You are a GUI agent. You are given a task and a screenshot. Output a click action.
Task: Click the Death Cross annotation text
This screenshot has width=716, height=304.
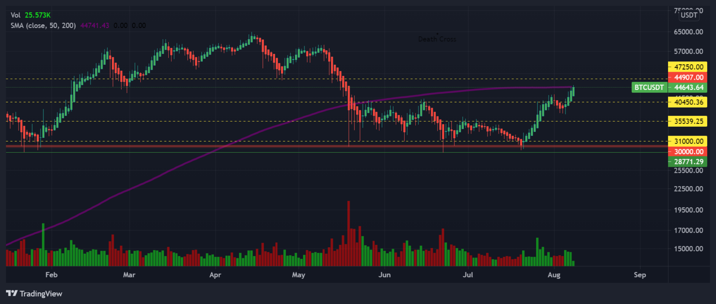click(437, 39)
